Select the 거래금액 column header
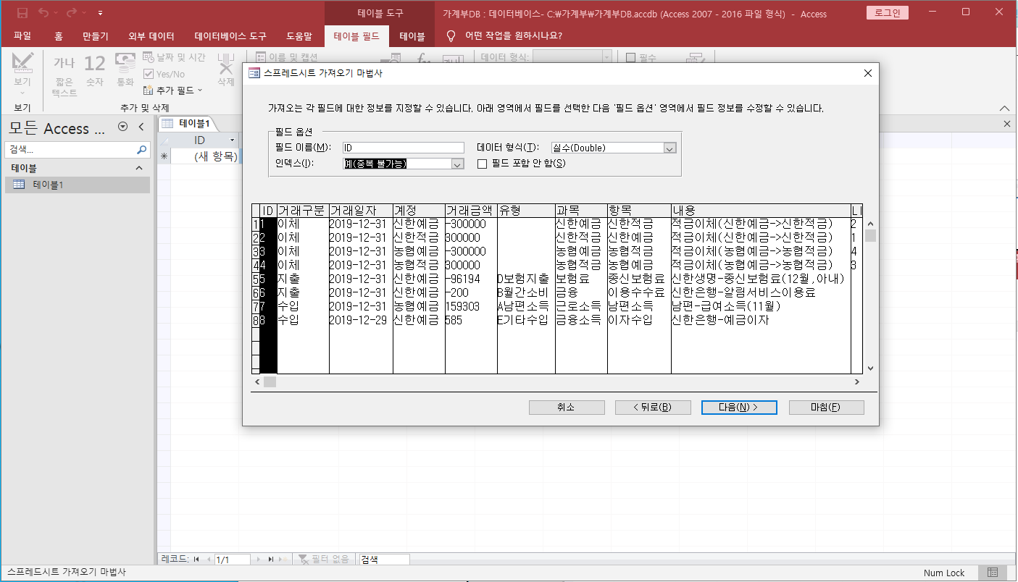 (x=471, y=211)
